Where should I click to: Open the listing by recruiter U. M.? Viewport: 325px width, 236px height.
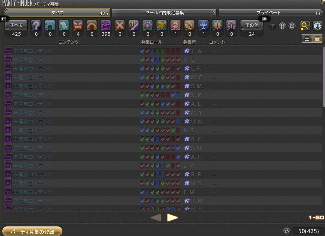click(x=163, y=121)
